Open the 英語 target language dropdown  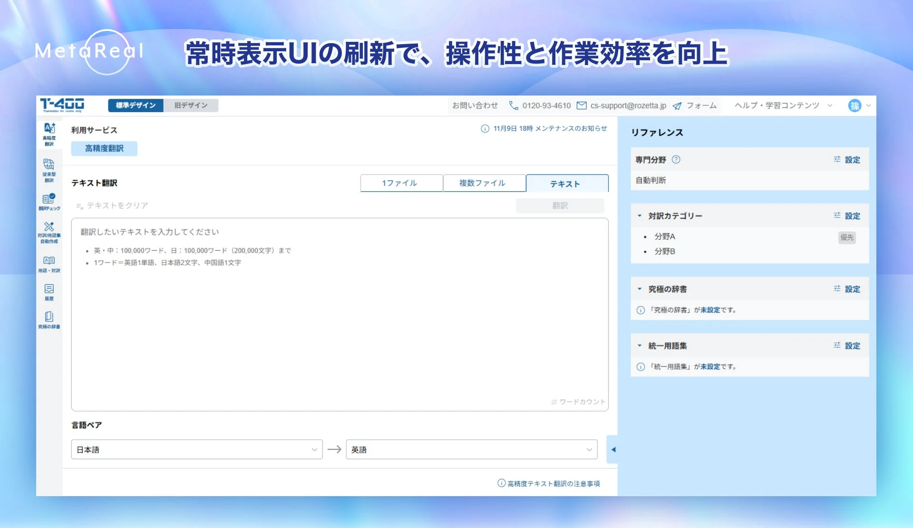471,449
